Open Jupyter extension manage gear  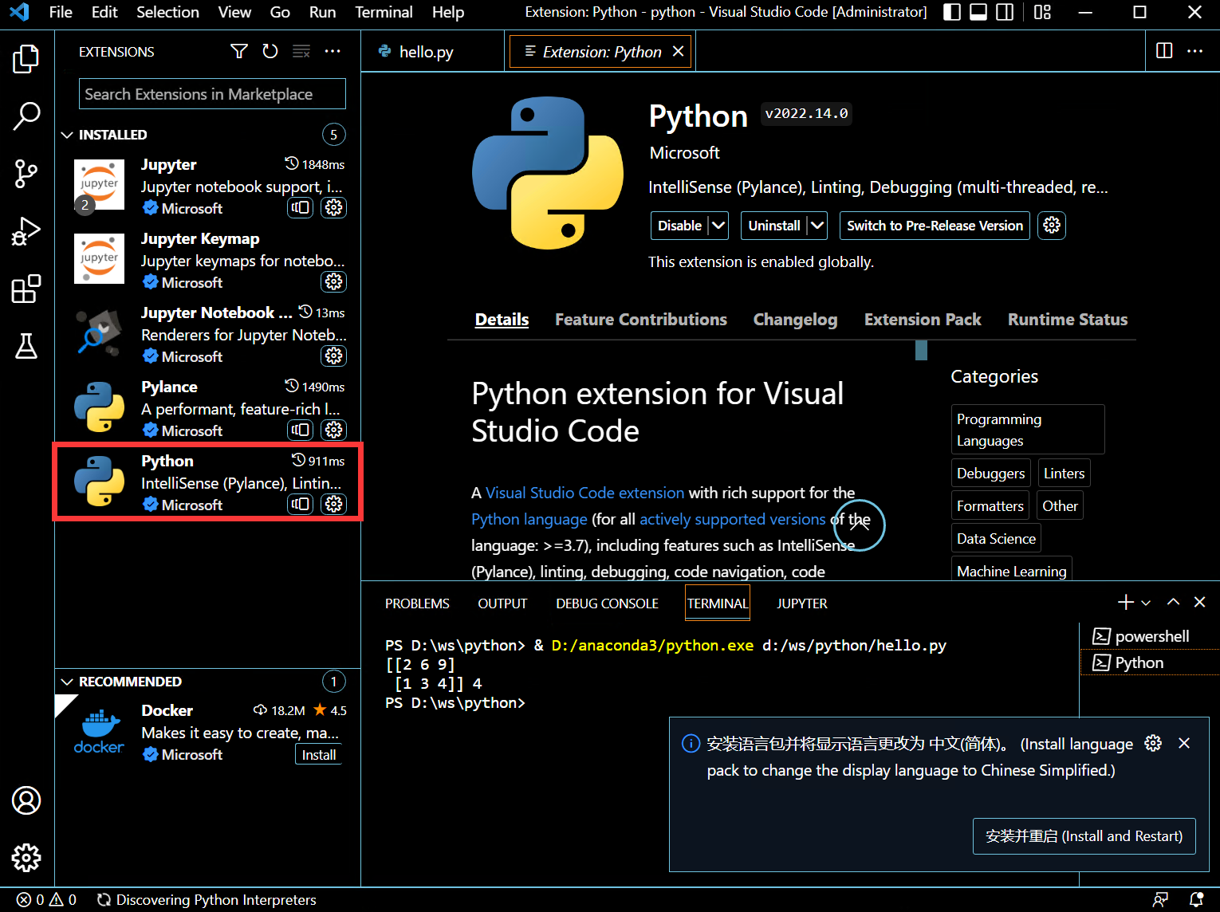pyautogui.click(x=334, y=207)
